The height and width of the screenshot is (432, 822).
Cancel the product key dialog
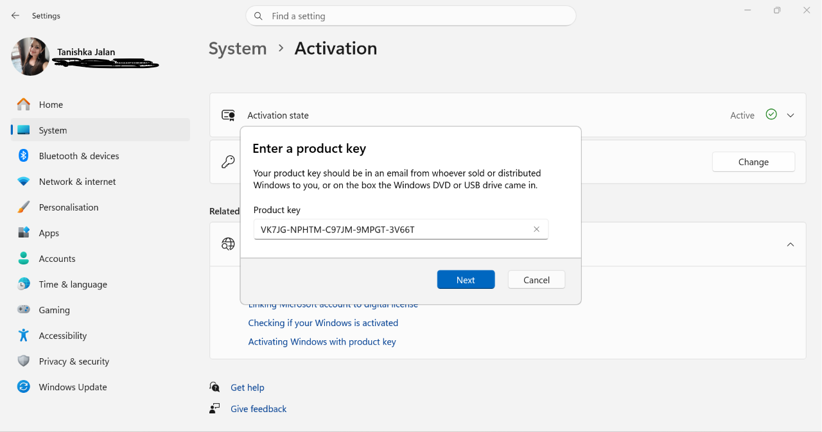click(x=536, y=280)
